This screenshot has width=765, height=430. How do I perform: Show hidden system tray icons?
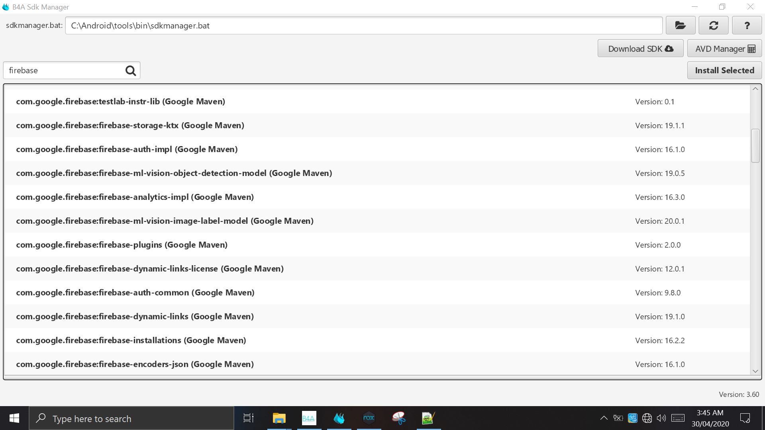(604, 418)
